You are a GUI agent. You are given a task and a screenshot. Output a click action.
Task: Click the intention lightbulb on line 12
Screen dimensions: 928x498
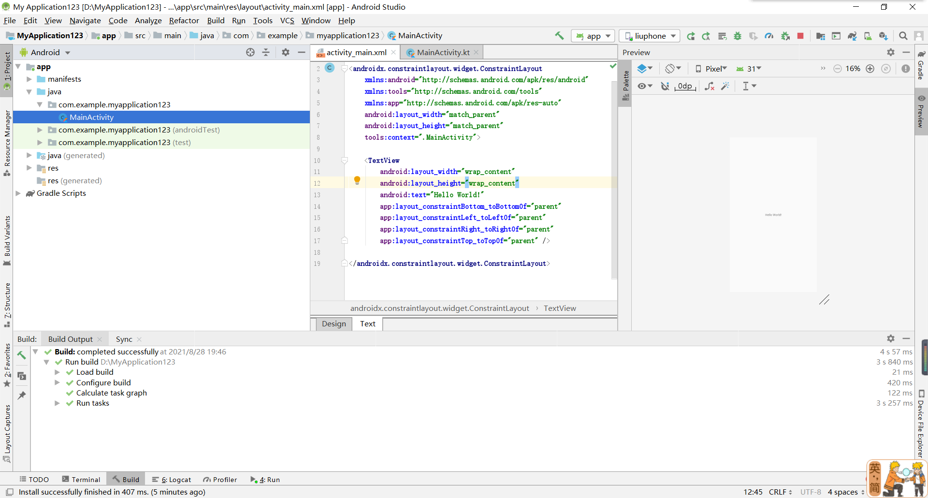click(x=357, y=180)
